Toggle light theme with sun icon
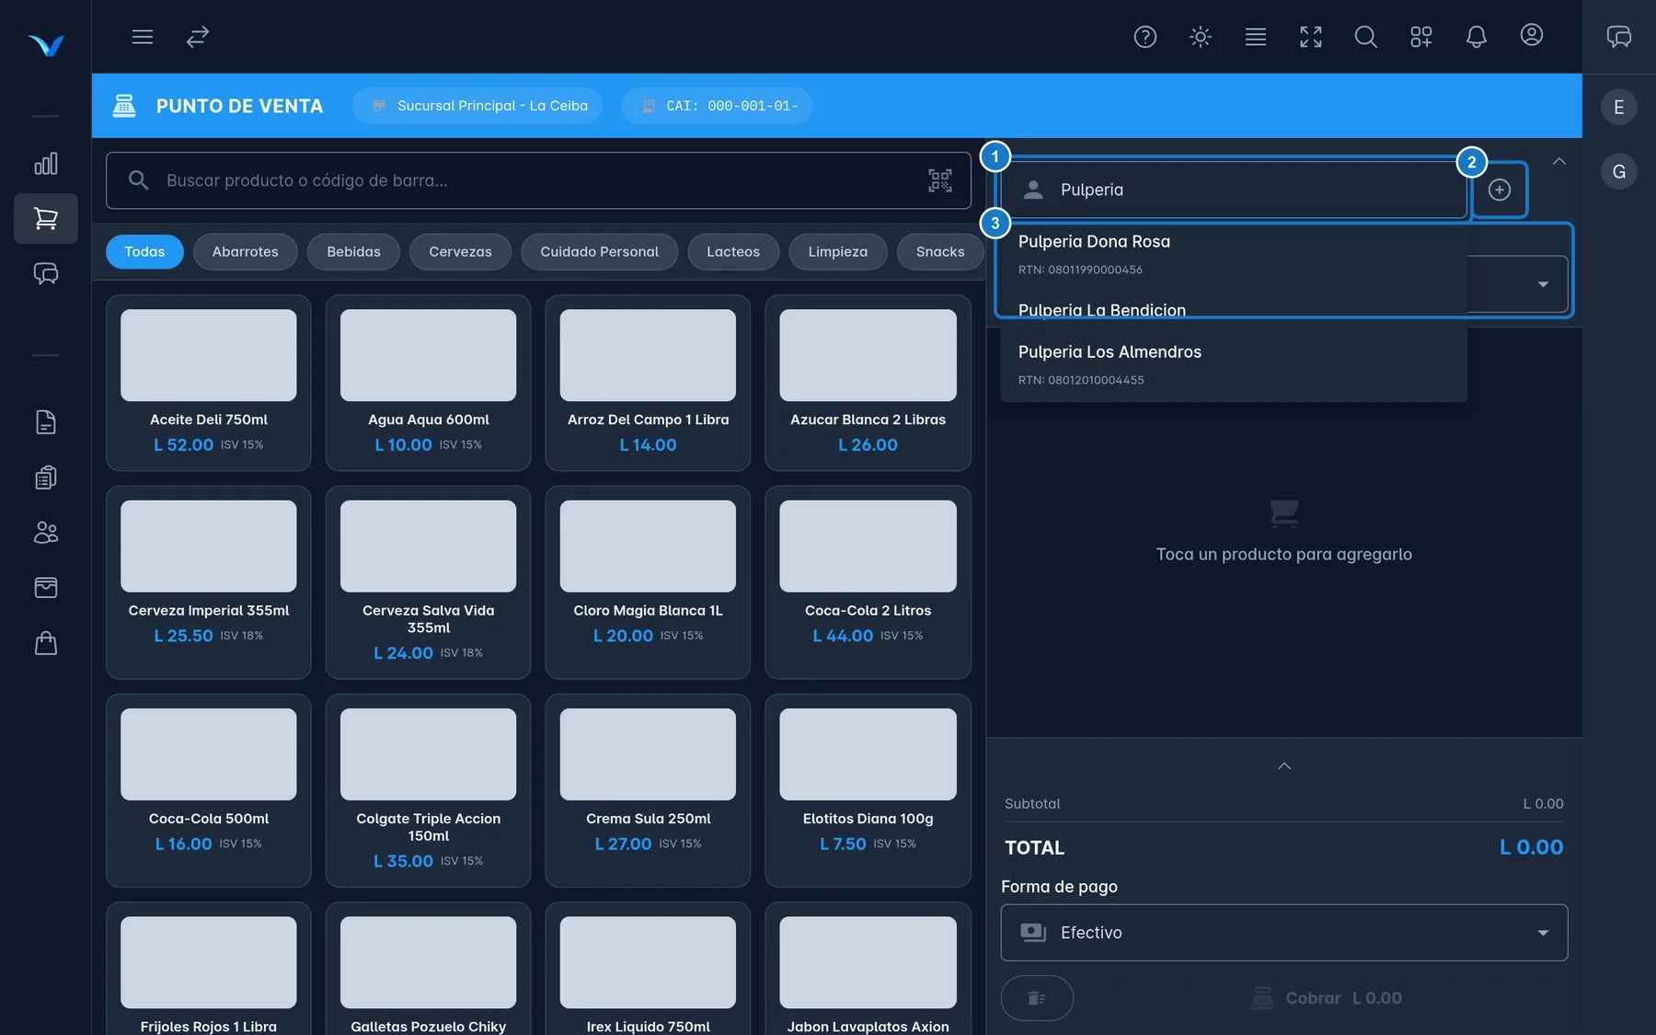Image resolution: width=1656 pixels, height=1035 pixels. (x=1200, y=37)
